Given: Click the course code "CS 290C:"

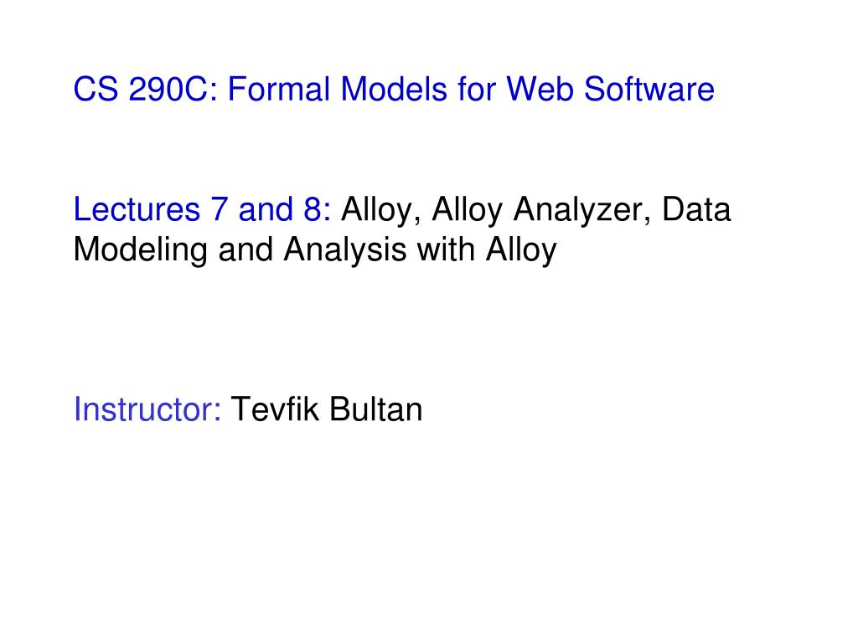Looking at the screenshot, I should pos(146,89).
